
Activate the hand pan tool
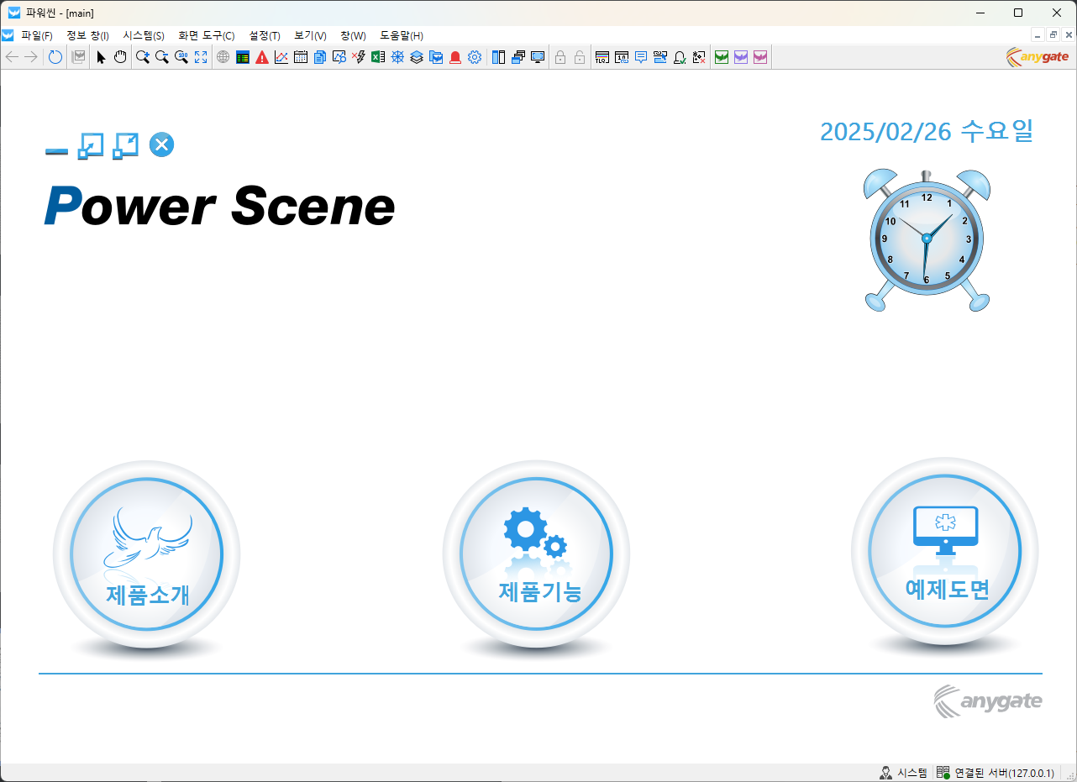tap(120, 57)
